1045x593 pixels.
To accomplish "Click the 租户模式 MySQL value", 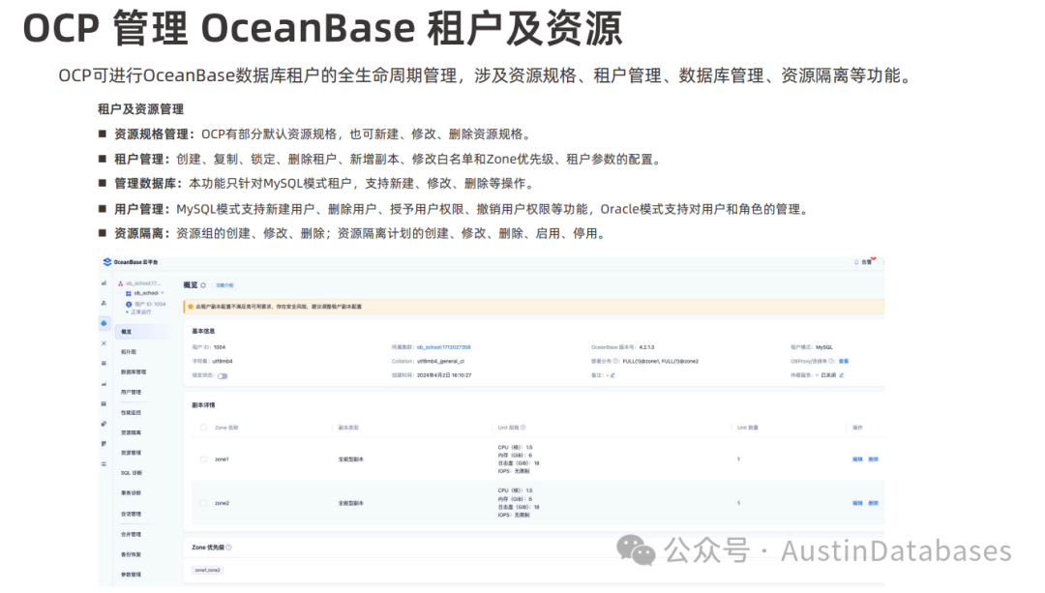I will (823, 347).
